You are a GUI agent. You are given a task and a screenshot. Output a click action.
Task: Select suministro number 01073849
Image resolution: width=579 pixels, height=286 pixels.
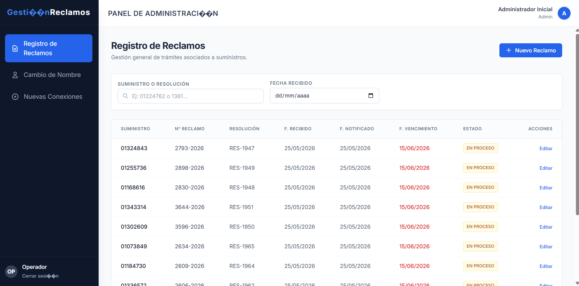[134, 246]
